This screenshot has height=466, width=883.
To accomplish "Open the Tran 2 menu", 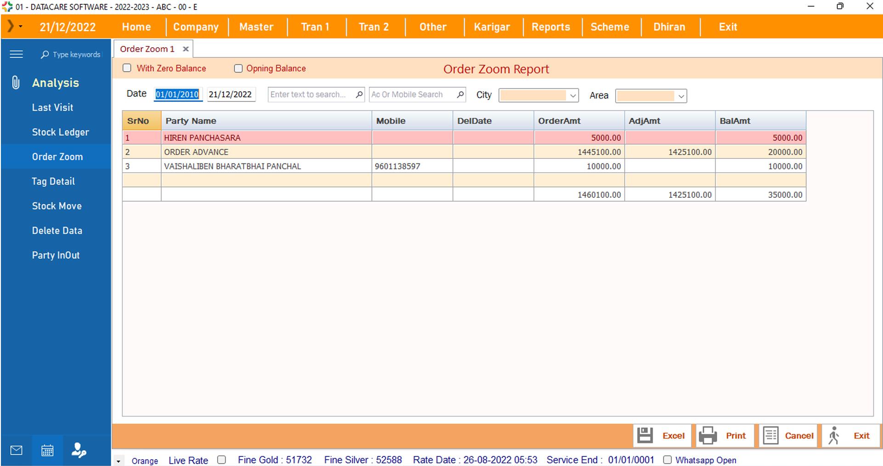I will point(374,27).
